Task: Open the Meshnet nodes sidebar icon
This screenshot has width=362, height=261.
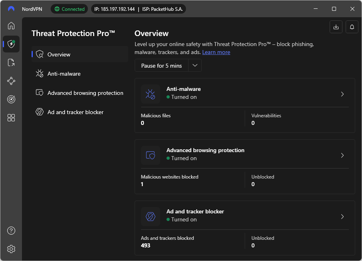Action: pos(11,81)
